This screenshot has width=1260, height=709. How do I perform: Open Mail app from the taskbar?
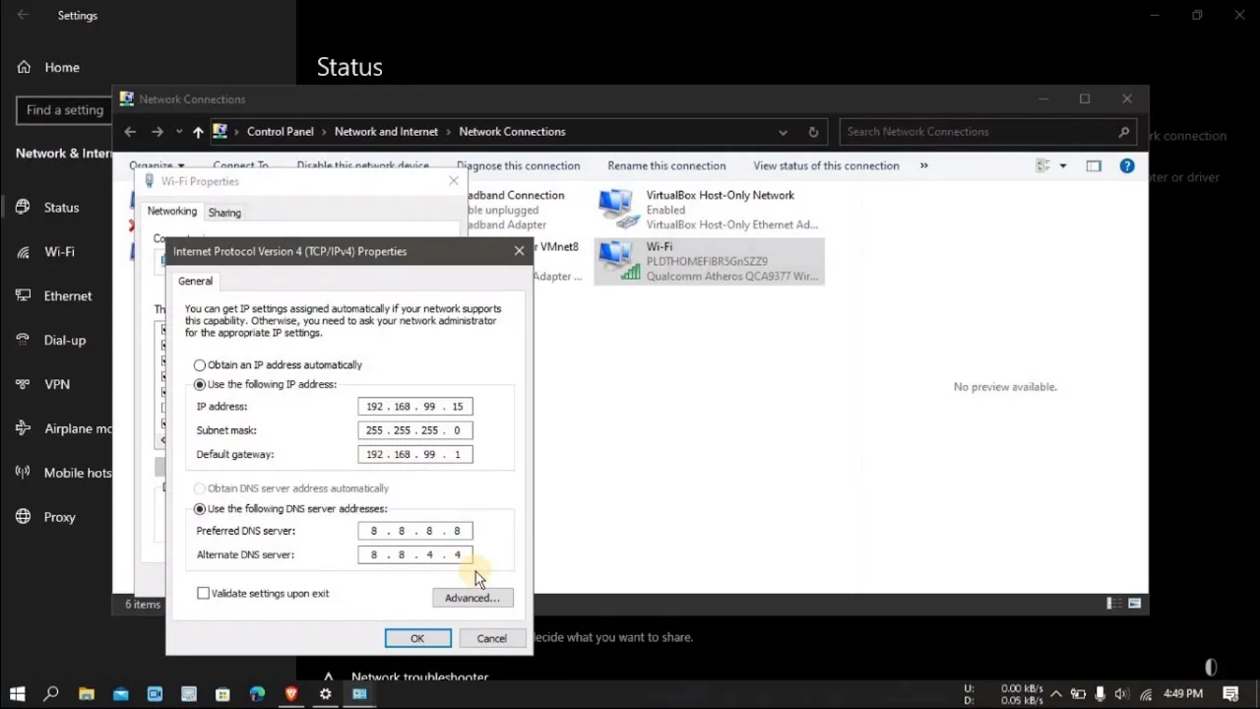tap(120, 694)
